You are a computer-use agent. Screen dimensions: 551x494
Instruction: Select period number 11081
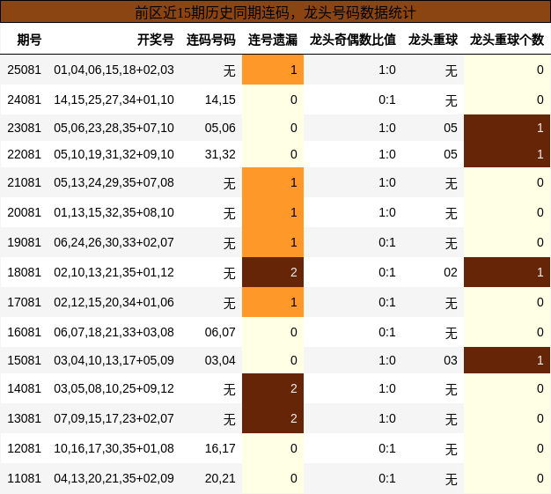25,478
